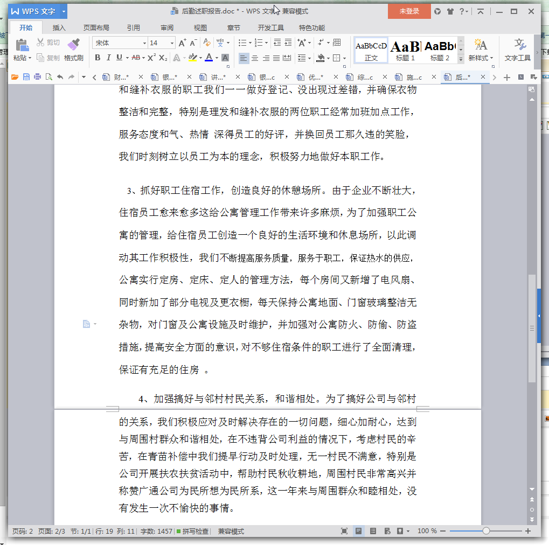This screenshot has height=545, width=549.
Task: Switch to the 插入 ribbon tab
Action: 59,27
